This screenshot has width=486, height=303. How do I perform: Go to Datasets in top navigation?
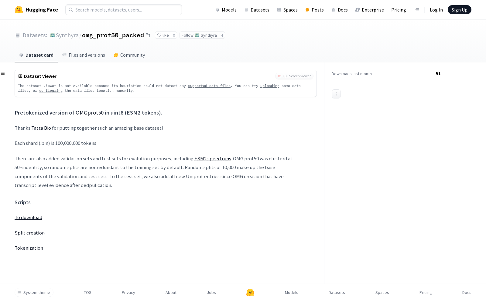[x=257, y=10]
